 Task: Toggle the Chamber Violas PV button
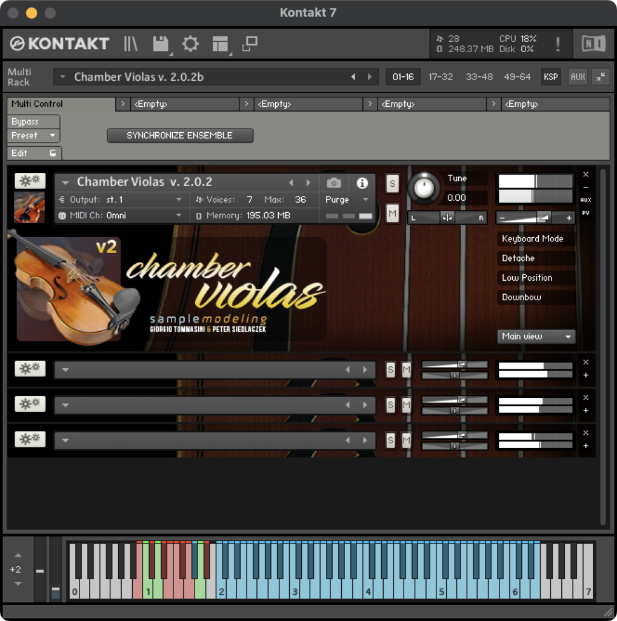pyautogui.click(x=585, y=213)
